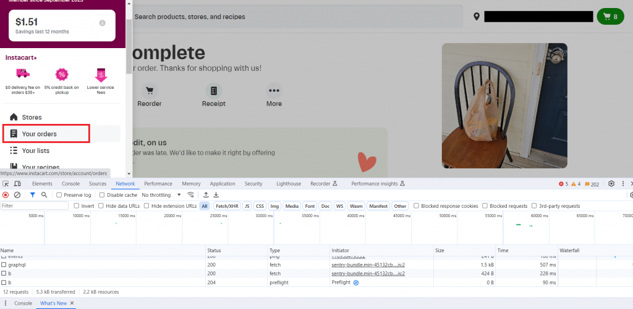Click the location pin icon

tap(477, 17)
